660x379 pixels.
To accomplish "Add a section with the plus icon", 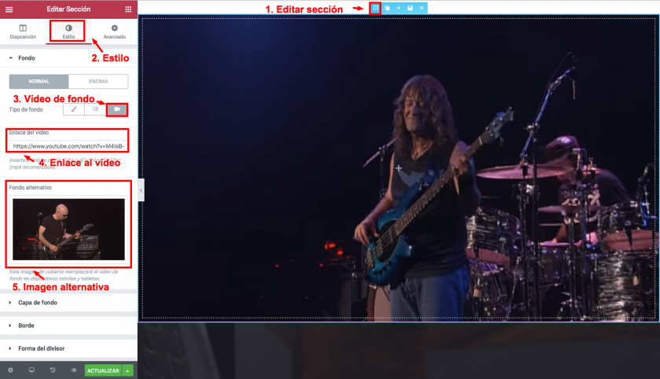I will (398, 8).
